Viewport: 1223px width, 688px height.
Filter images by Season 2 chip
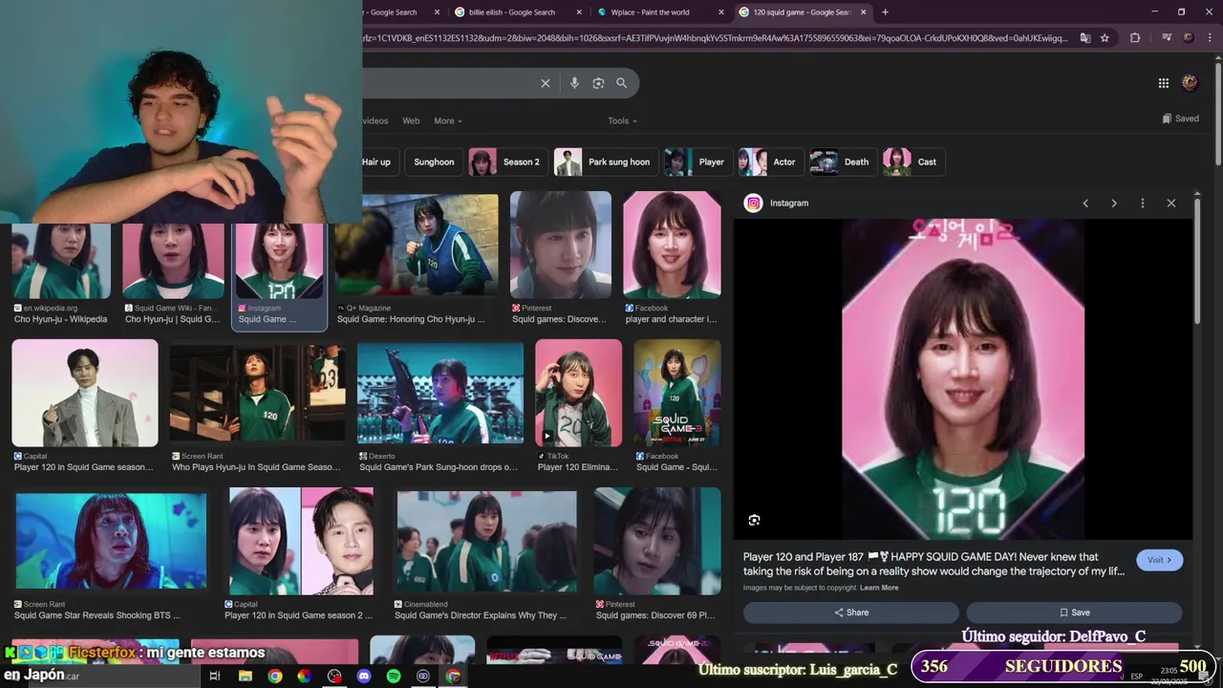click(507, 162)
